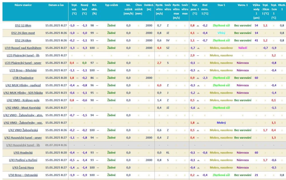Click surface temperature trend arrow for I/38 Chvalovice
This screenshot has width=286, height=180.
pyautogui.click(x=198, y=78)
